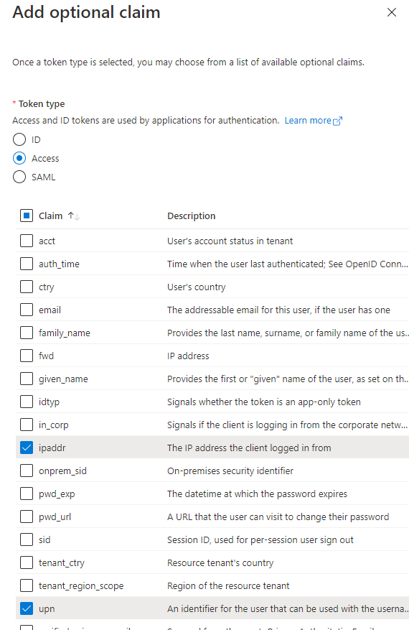
Task: Choose the SAML token type
Action: 19,177
